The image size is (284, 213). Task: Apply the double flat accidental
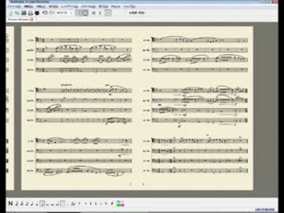click(x=106, y=204)
